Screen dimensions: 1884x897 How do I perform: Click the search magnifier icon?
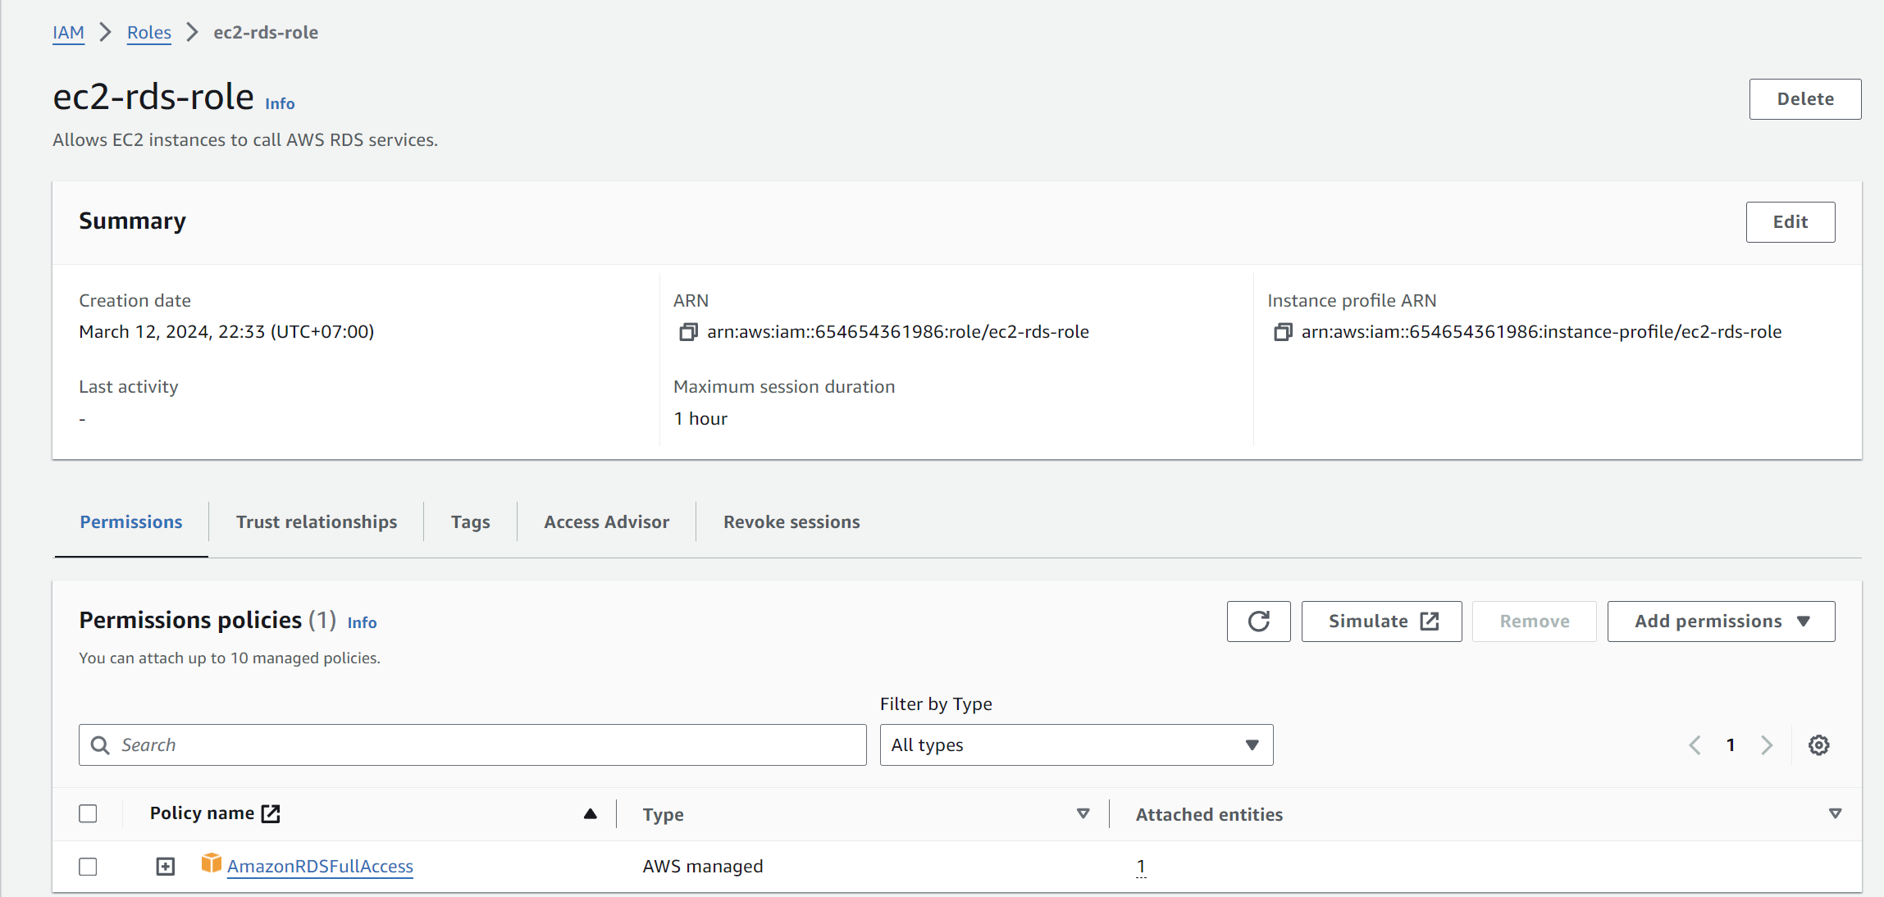tap(100, 745)
